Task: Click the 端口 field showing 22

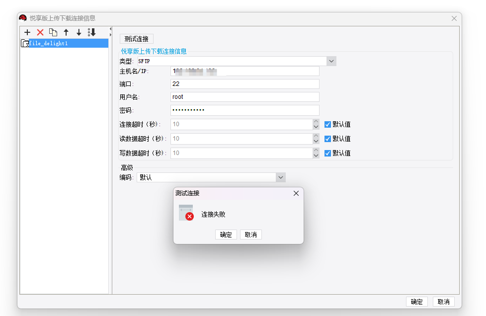Action: (x=245, y=84)
